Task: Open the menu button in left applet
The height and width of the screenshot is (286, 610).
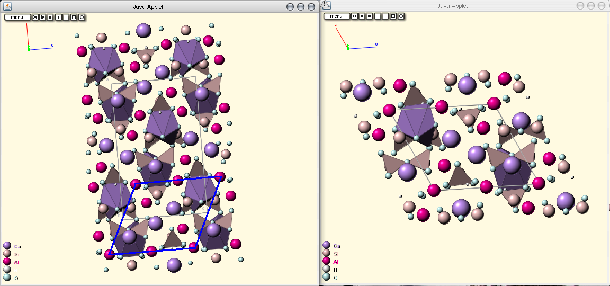Action: (17, 17)
